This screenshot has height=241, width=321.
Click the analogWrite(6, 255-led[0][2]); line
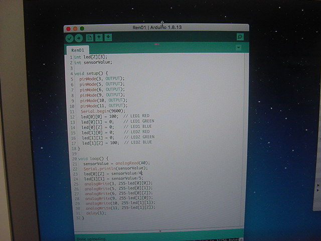119,193
